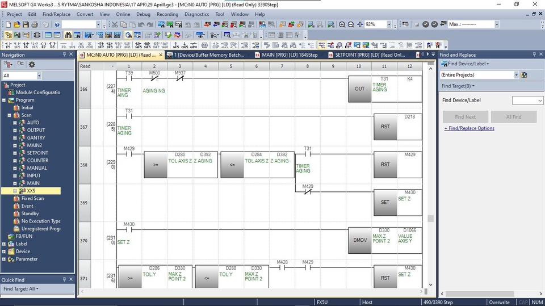Open the Help question mark icon
545x306 pixels.
pyautogui.click(x=57, y=24)
